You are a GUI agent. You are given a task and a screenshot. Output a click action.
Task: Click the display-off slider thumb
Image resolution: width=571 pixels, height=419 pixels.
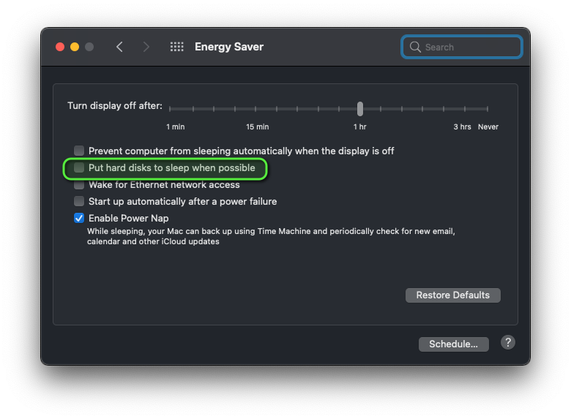[x=360, y=109]
